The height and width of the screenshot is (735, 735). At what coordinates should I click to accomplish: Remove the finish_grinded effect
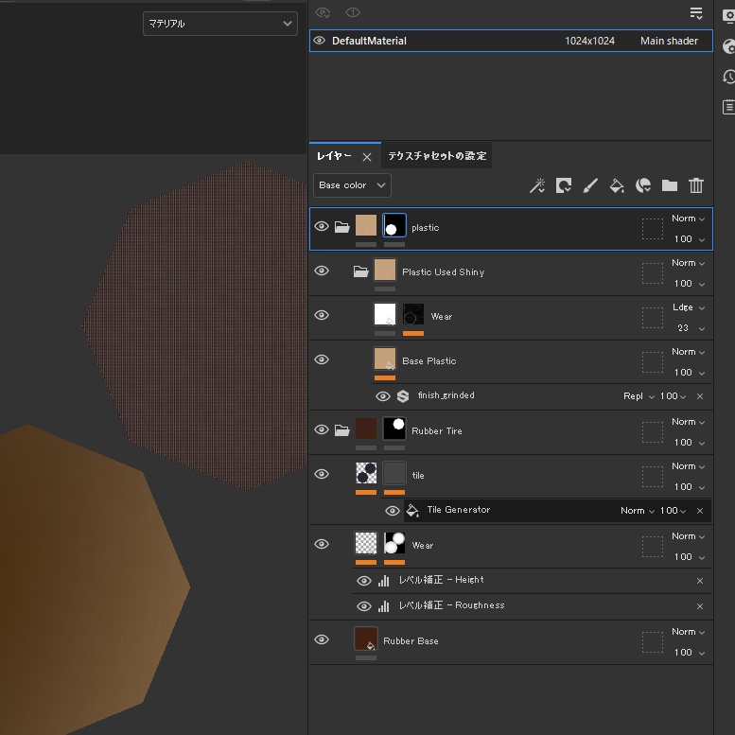pos(700,396)
